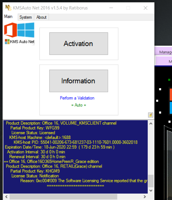Switch to the System tab
The height and width of the screenshot is (200, 172).
pos(26,17)
